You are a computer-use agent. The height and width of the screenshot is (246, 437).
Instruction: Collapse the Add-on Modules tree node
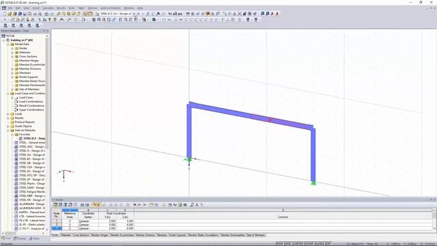tap(8, 131)
